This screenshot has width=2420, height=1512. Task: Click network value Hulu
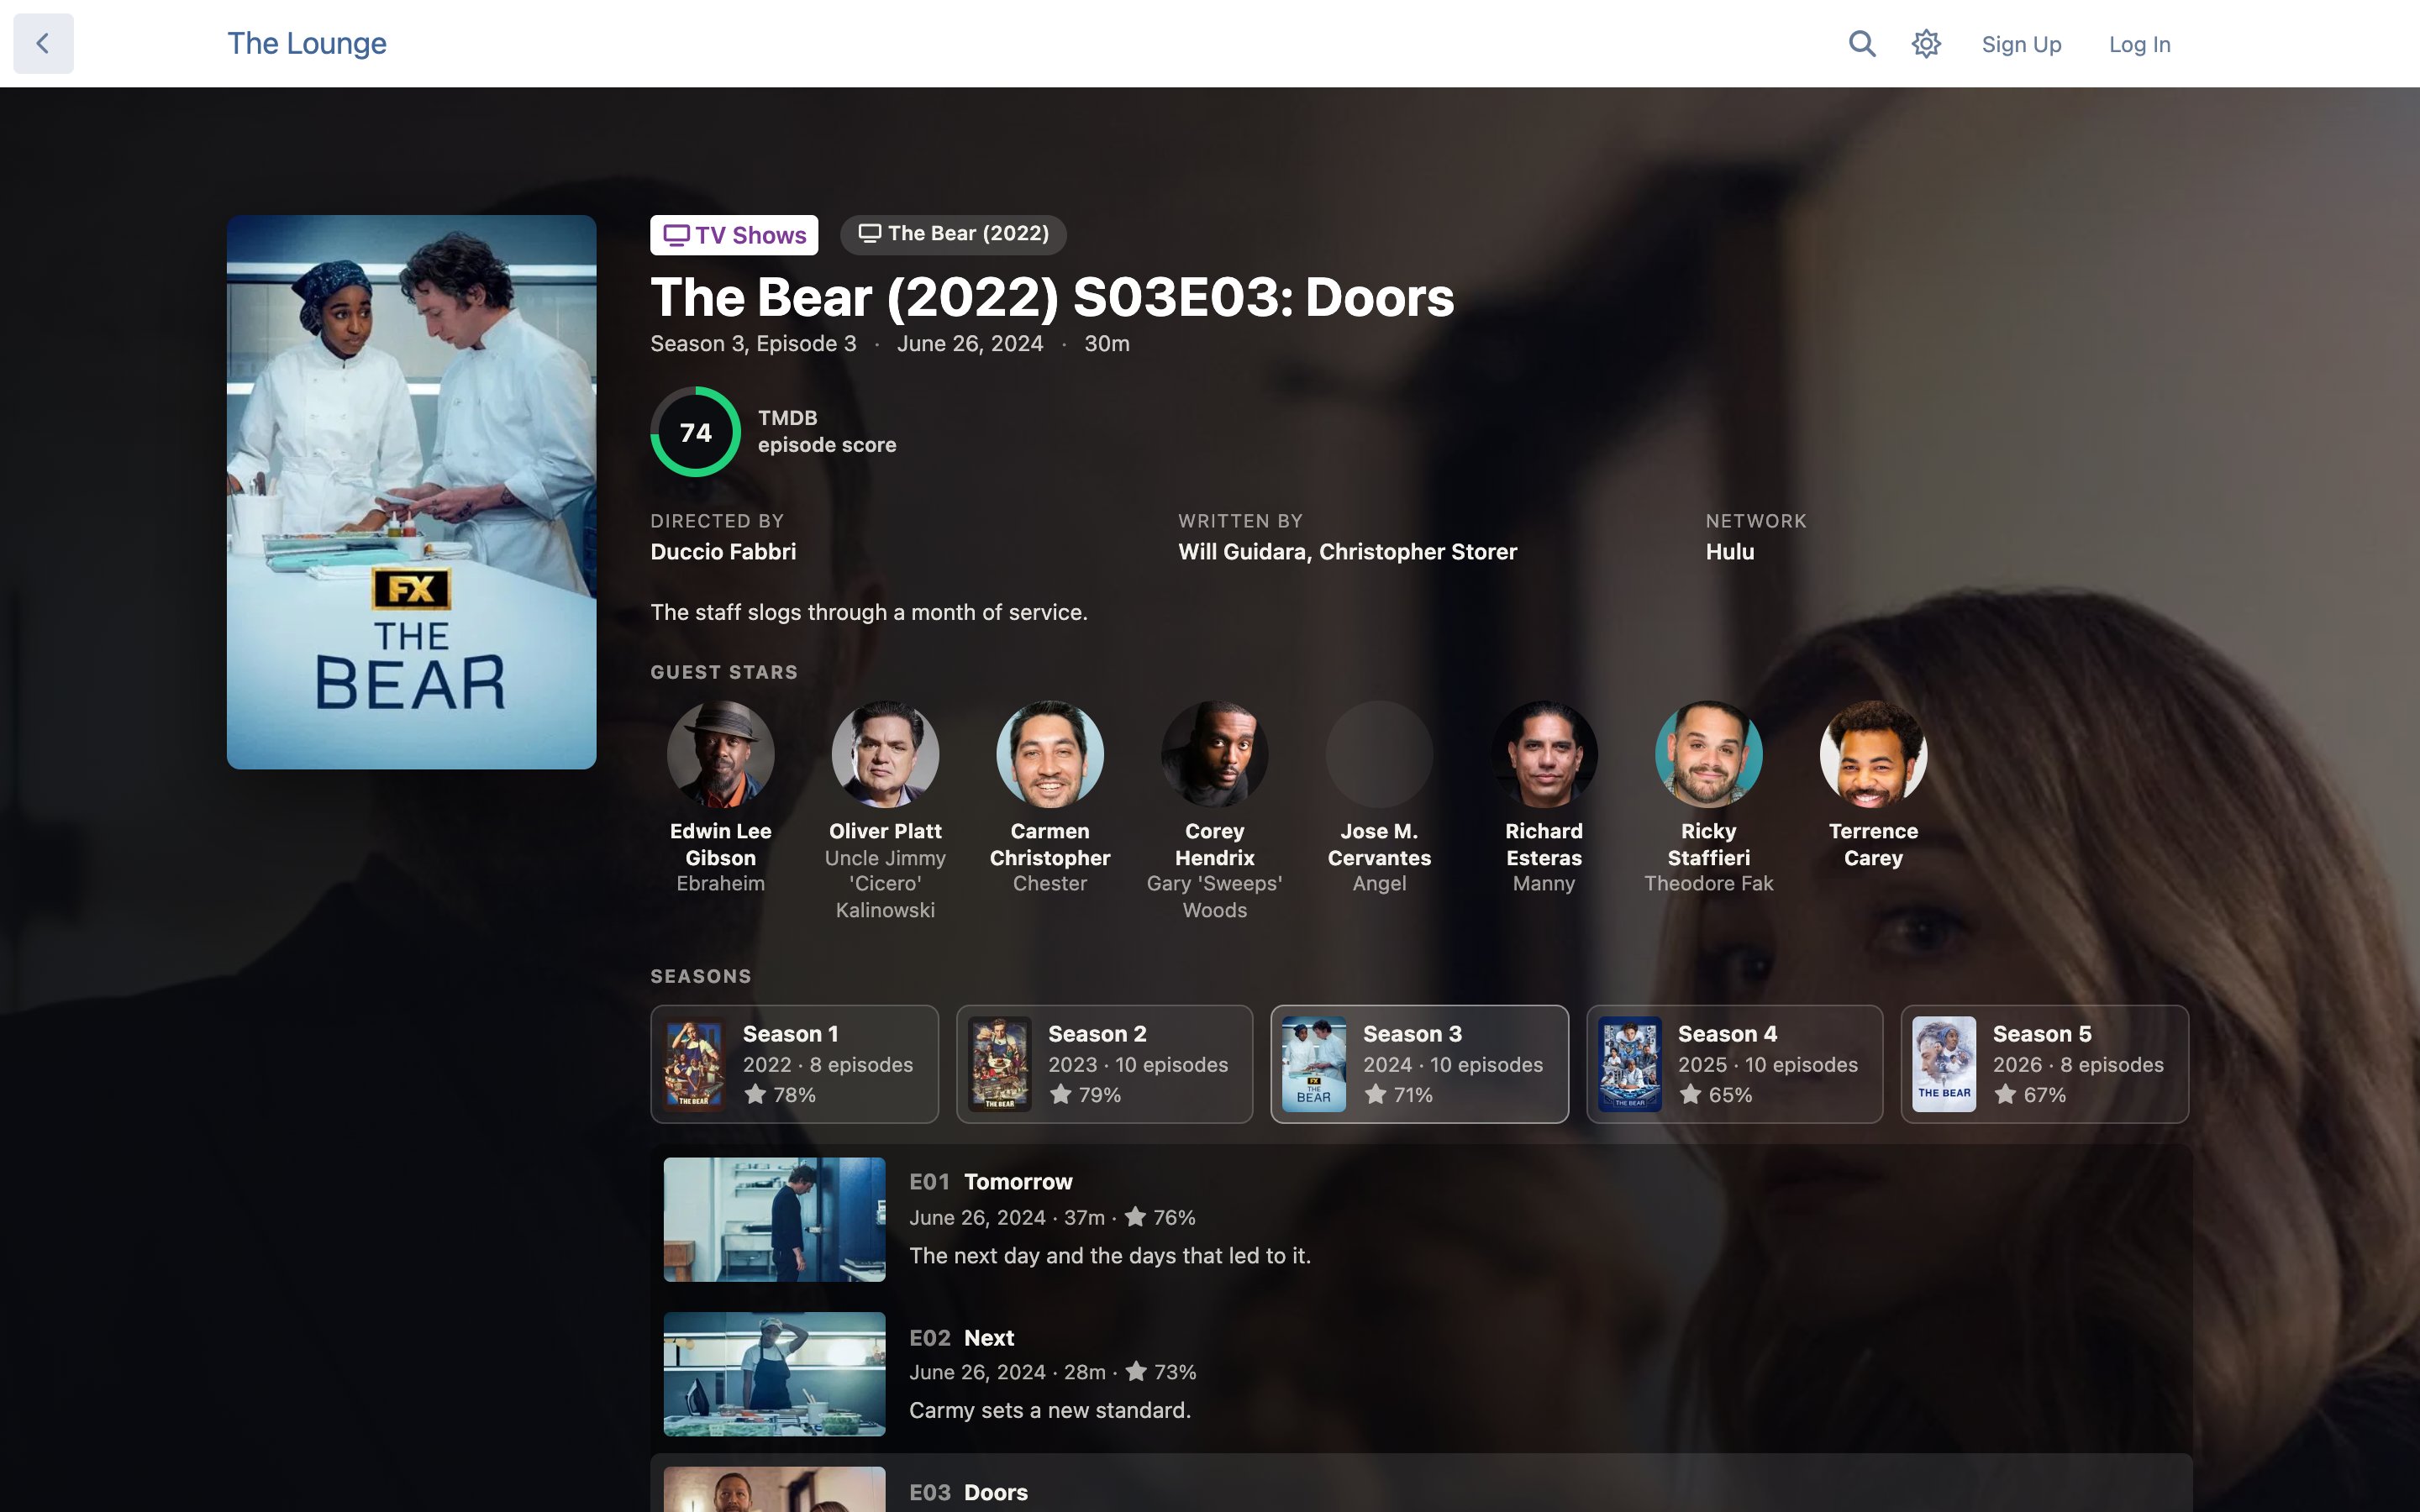click(1730, 552)
